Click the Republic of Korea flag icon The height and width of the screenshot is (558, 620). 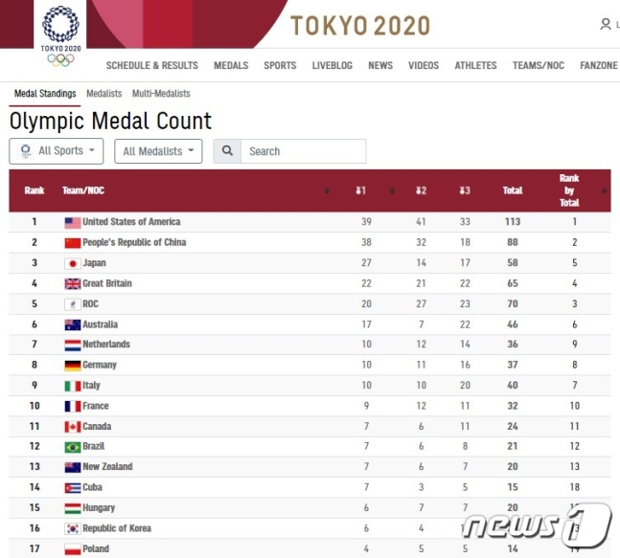[73, 528]
